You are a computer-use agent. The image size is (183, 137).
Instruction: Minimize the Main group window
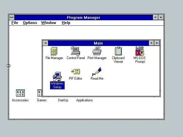[x=151, y=43]
